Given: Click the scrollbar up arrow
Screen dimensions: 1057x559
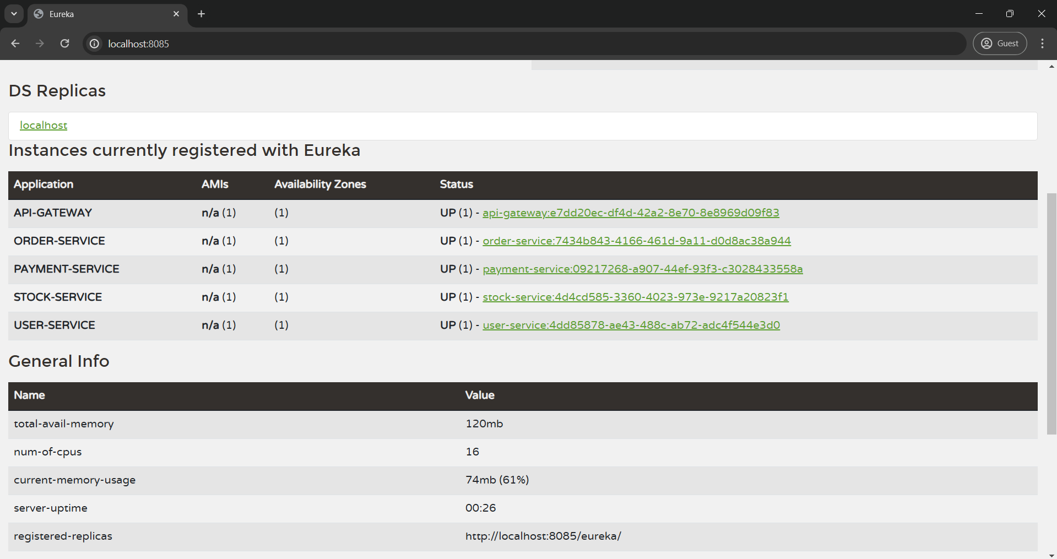Looking at the screenshot, I should click(1051, 66).
